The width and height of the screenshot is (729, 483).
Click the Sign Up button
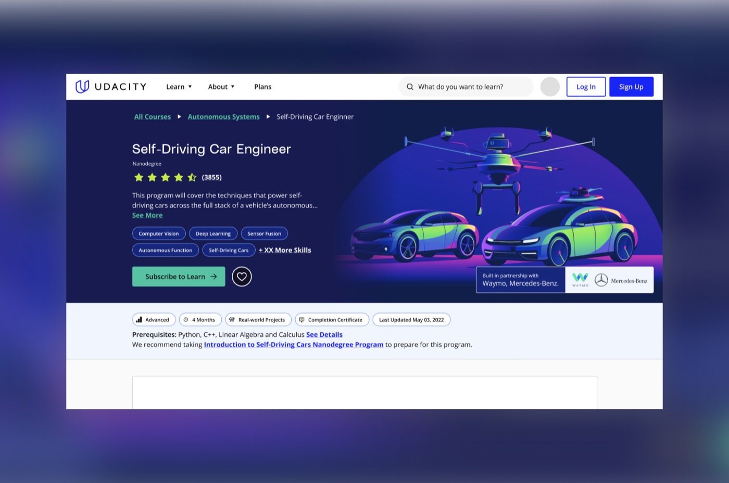(x=631, y=87)
